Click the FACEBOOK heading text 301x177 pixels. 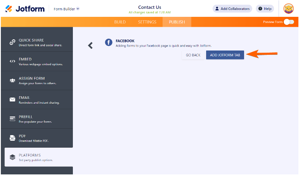[125, 41]
